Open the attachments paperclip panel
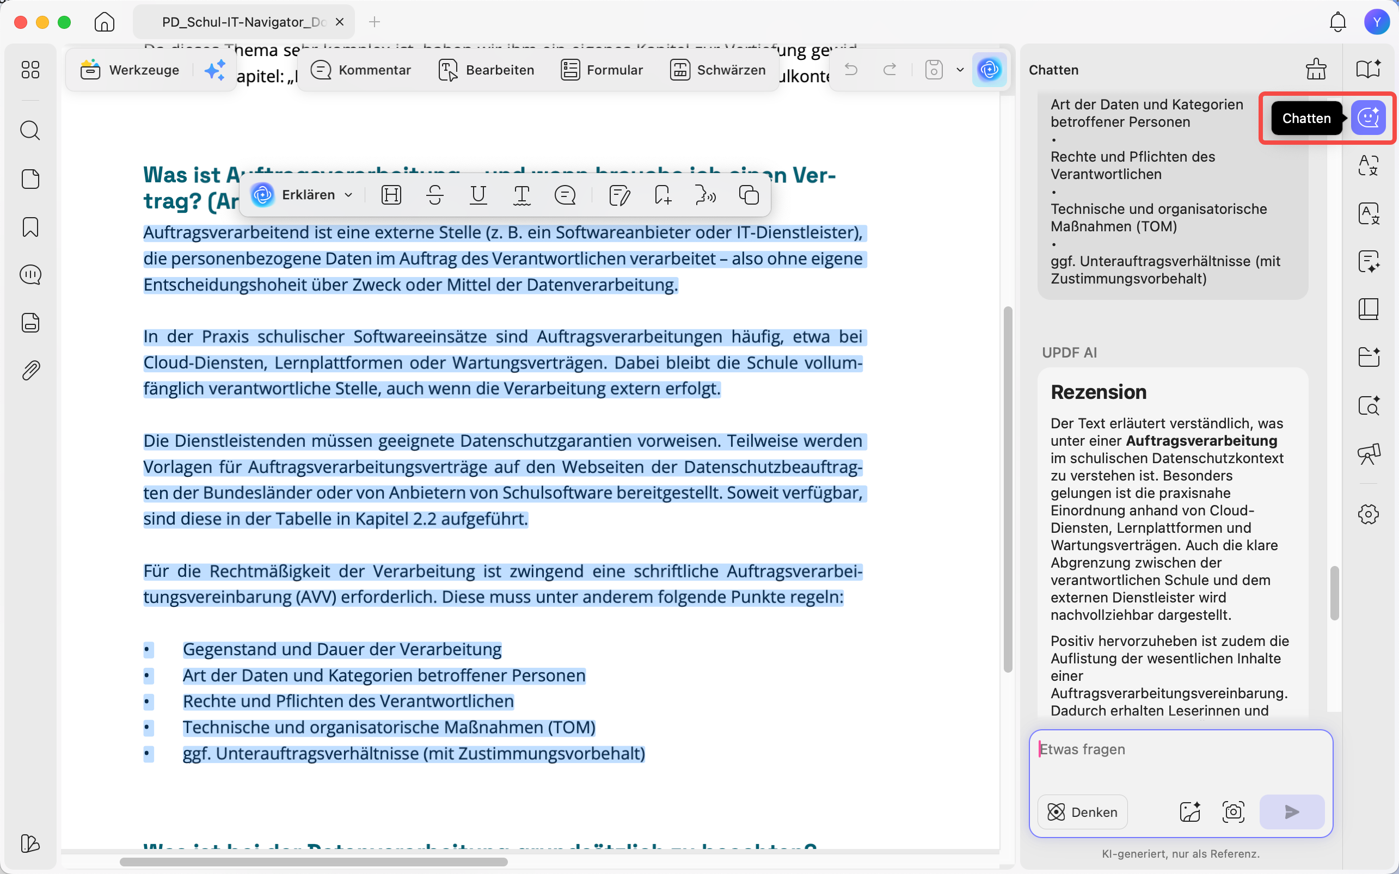1399x874 pixels. tap(30, 371)
